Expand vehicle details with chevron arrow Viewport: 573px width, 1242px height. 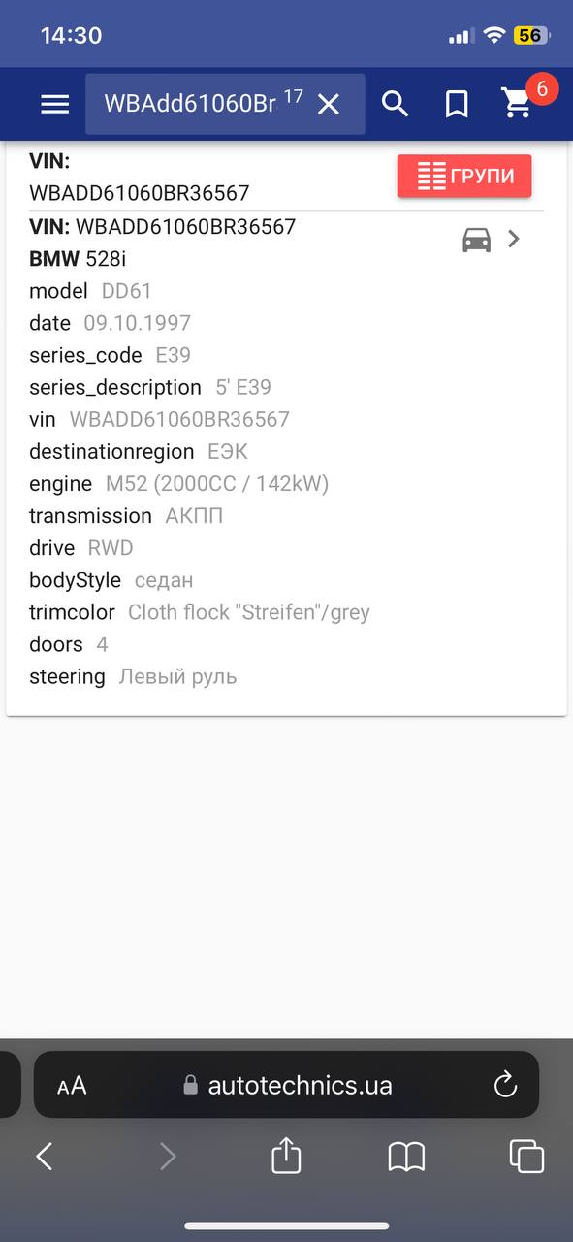click(x=514, y=239)
